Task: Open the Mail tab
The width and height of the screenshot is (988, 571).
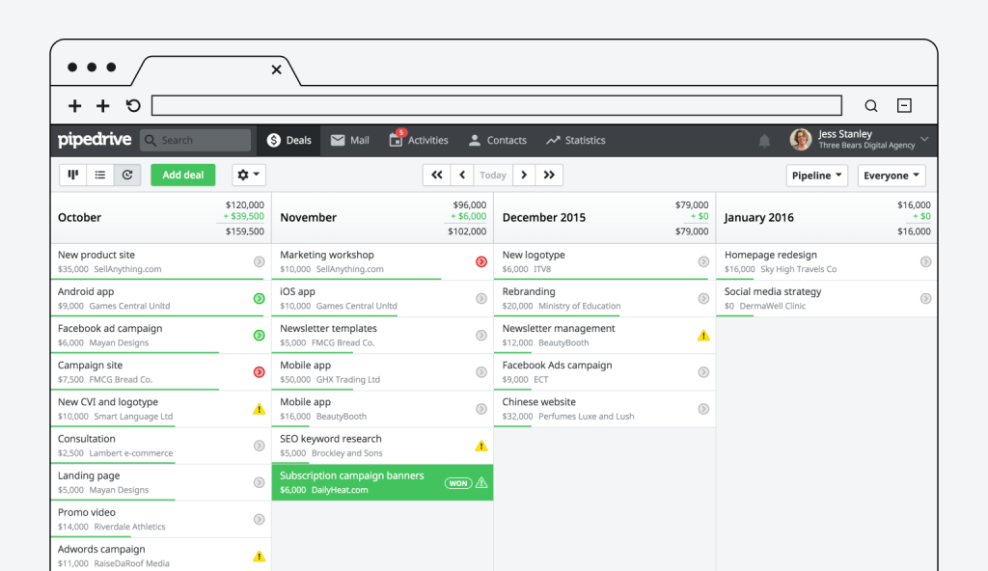Action: pyautogui.click(x=349, y=140)
